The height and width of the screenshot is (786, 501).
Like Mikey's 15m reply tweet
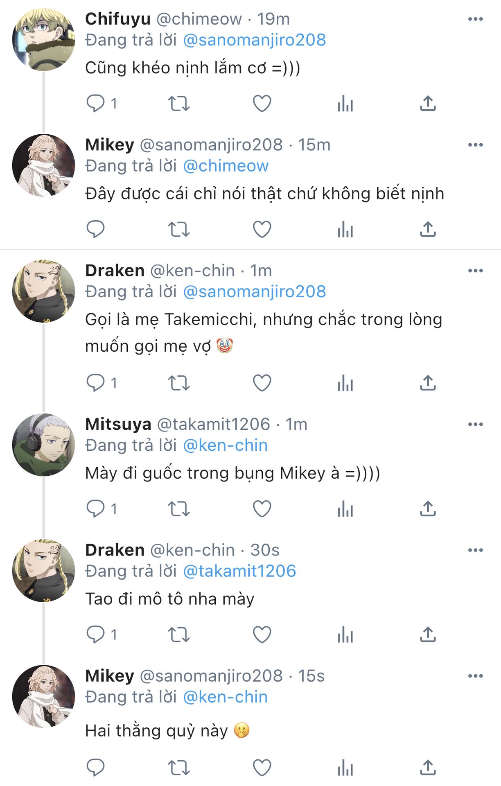click(x=262, y=229)
